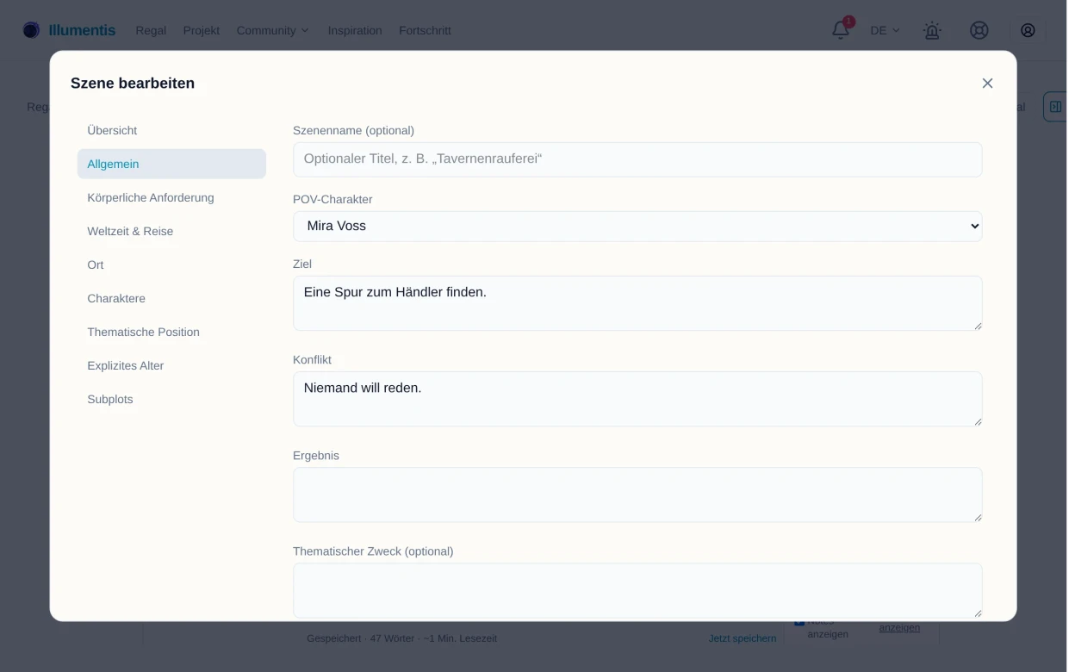Open Thematische Position section
This screenshot has height=672, width=1075.
point(171,332)
